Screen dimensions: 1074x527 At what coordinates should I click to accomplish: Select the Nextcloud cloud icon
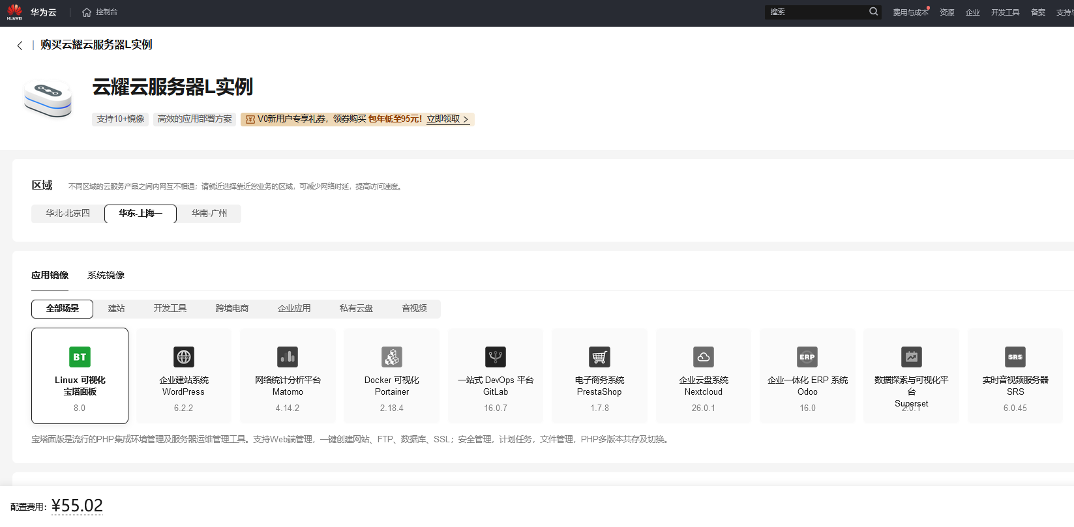(x=704, y=357)
